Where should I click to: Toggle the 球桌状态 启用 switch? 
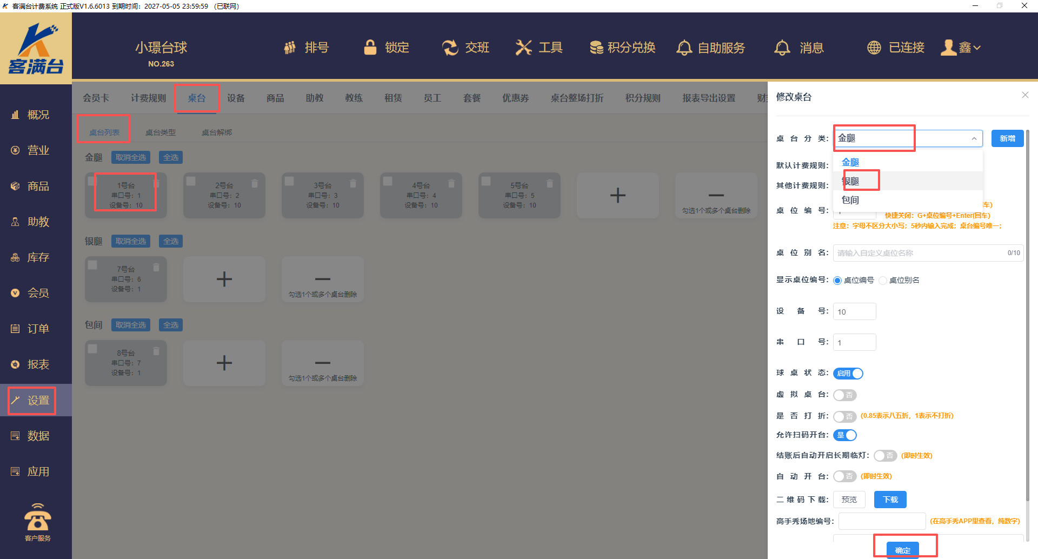point(848,374)
